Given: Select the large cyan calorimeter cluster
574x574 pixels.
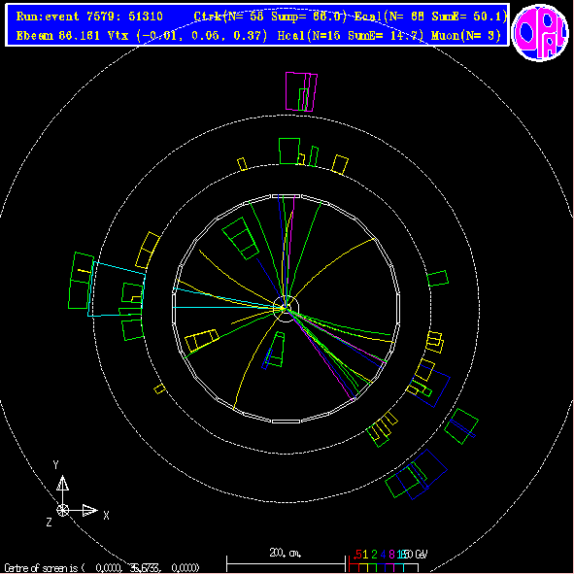Looking at the screenshot, I should tap(117, 288).
